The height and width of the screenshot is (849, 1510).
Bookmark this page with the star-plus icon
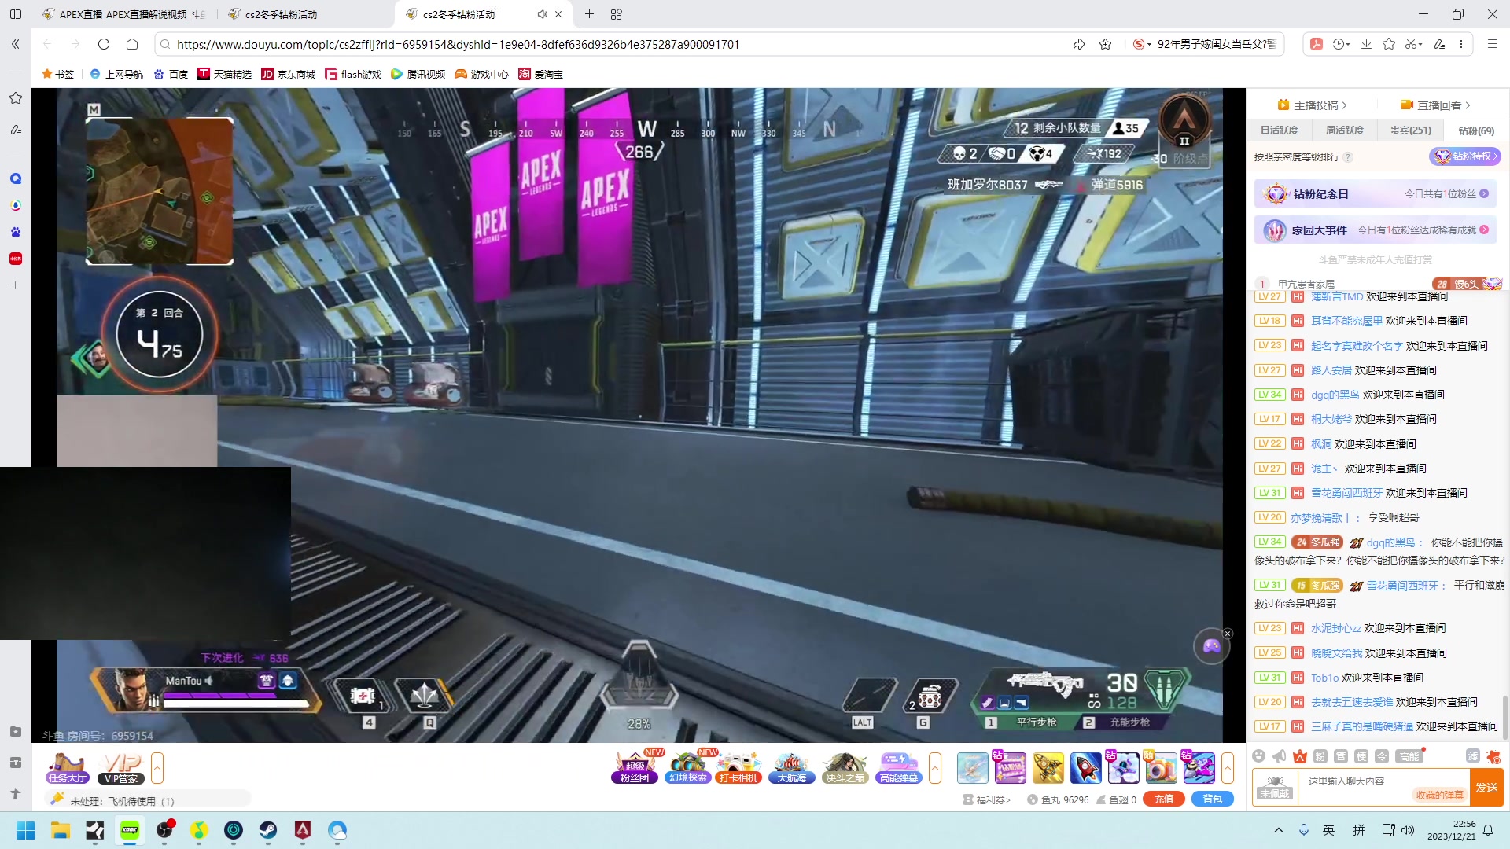pos(1105,44)
